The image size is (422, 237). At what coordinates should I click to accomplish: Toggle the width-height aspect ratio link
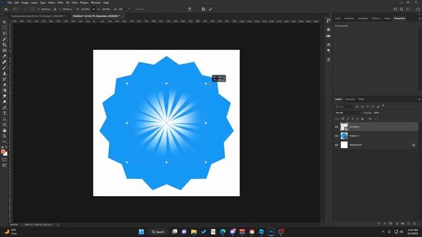[94, 9]
